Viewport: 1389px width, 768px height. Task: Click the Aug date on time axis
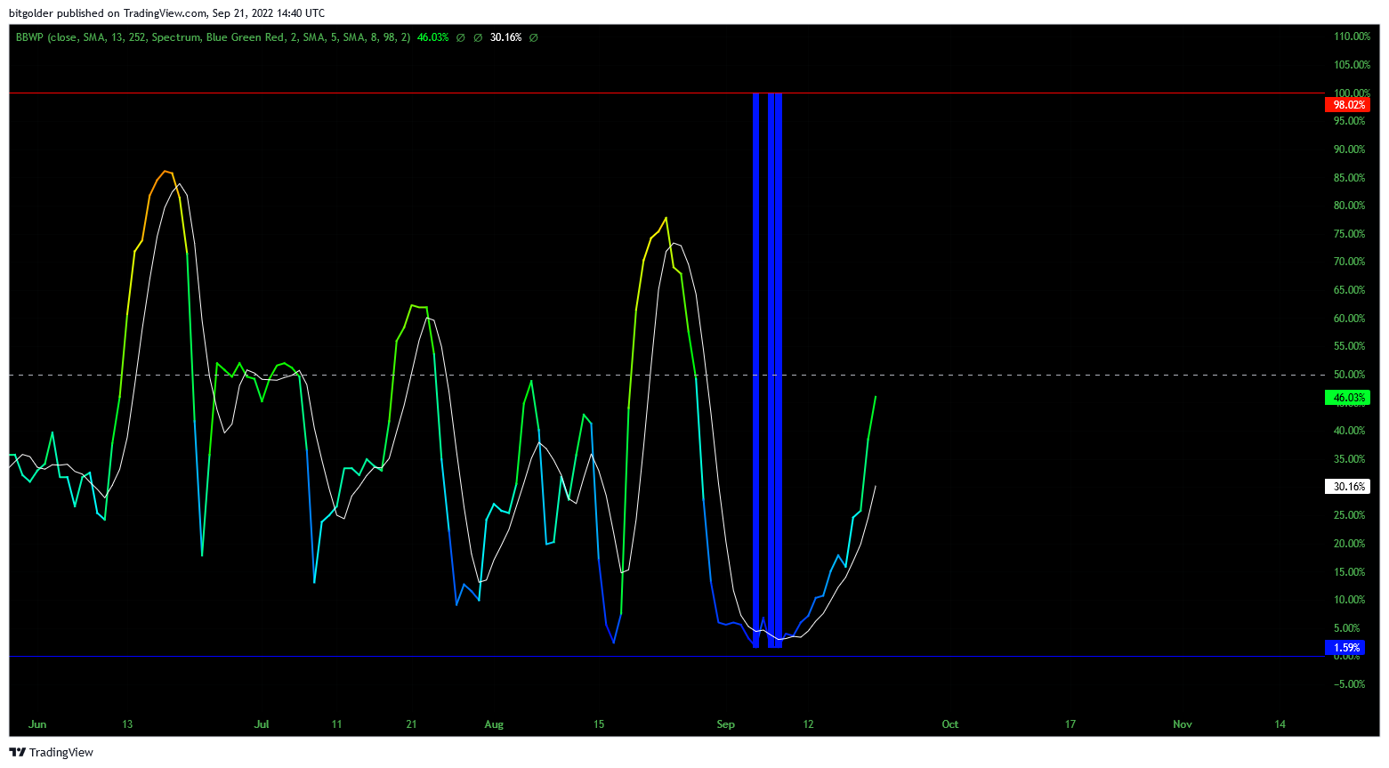coord(494,724)
